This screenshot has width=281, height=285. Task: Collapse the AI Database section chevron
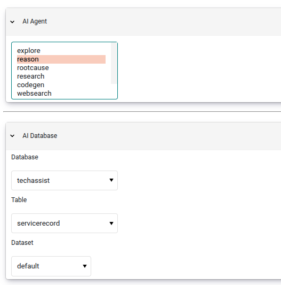coord(12,136)
